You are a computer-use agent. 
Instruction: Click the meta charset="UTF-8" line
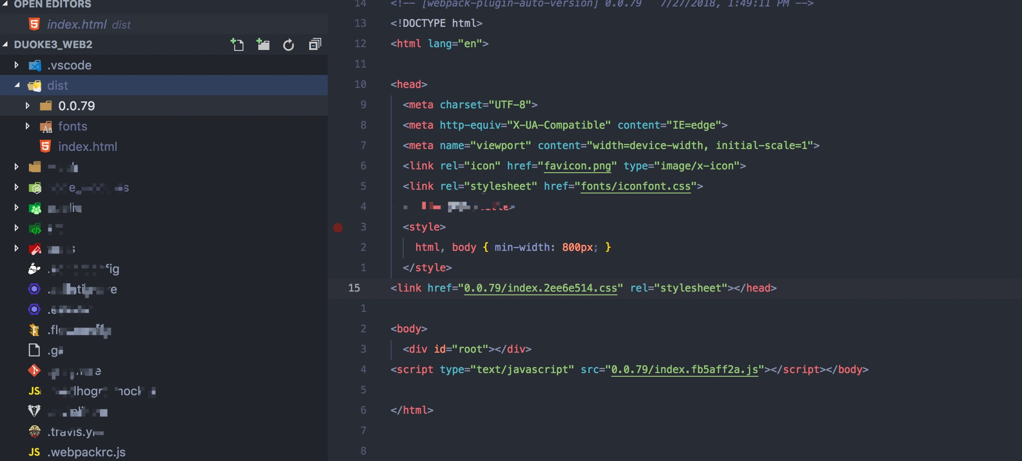(470, 105)
